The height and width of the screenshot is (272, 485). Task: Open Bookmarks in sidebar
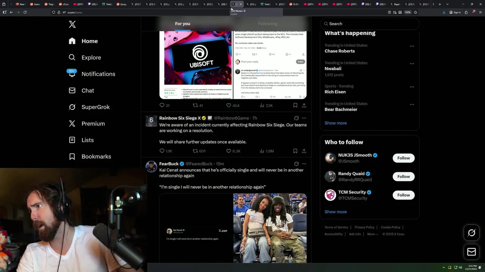90,156
